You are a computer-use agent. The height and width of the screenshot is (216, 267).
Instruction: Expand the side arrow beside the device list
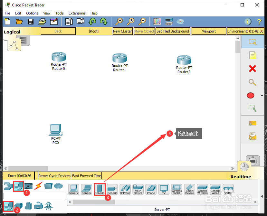[262, 196]
